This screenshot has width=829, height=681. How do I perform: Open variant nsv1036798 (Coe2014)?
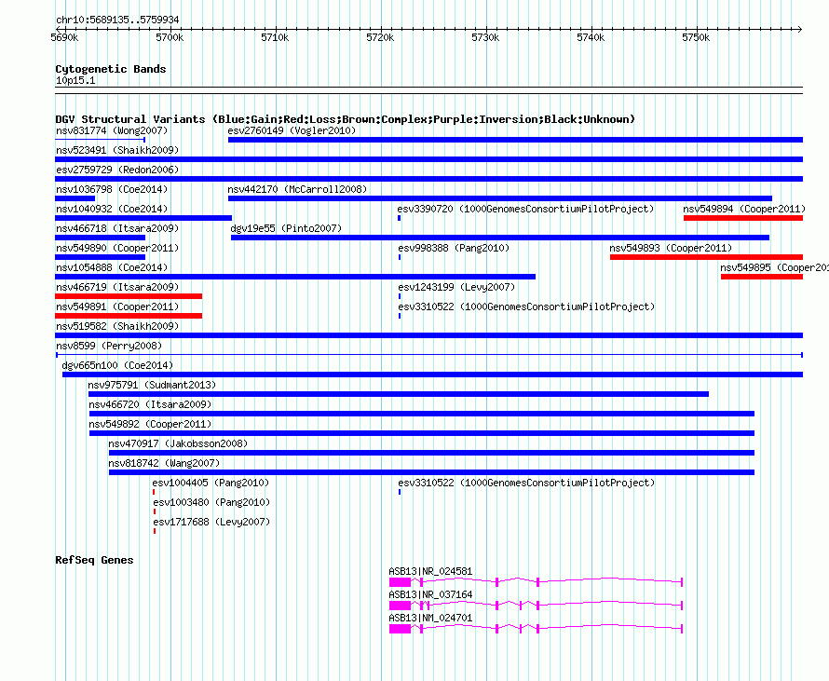[112, 189]
